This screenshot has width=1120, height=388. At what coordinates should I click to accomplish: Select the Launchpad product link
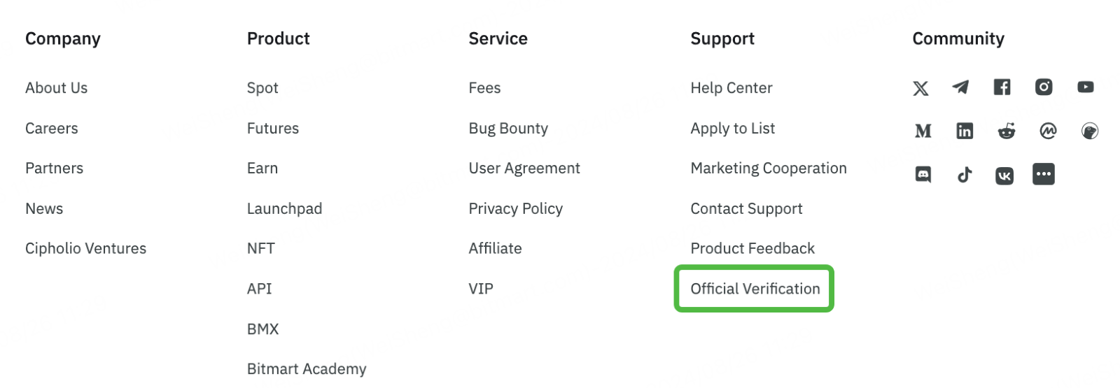(284, 208)
